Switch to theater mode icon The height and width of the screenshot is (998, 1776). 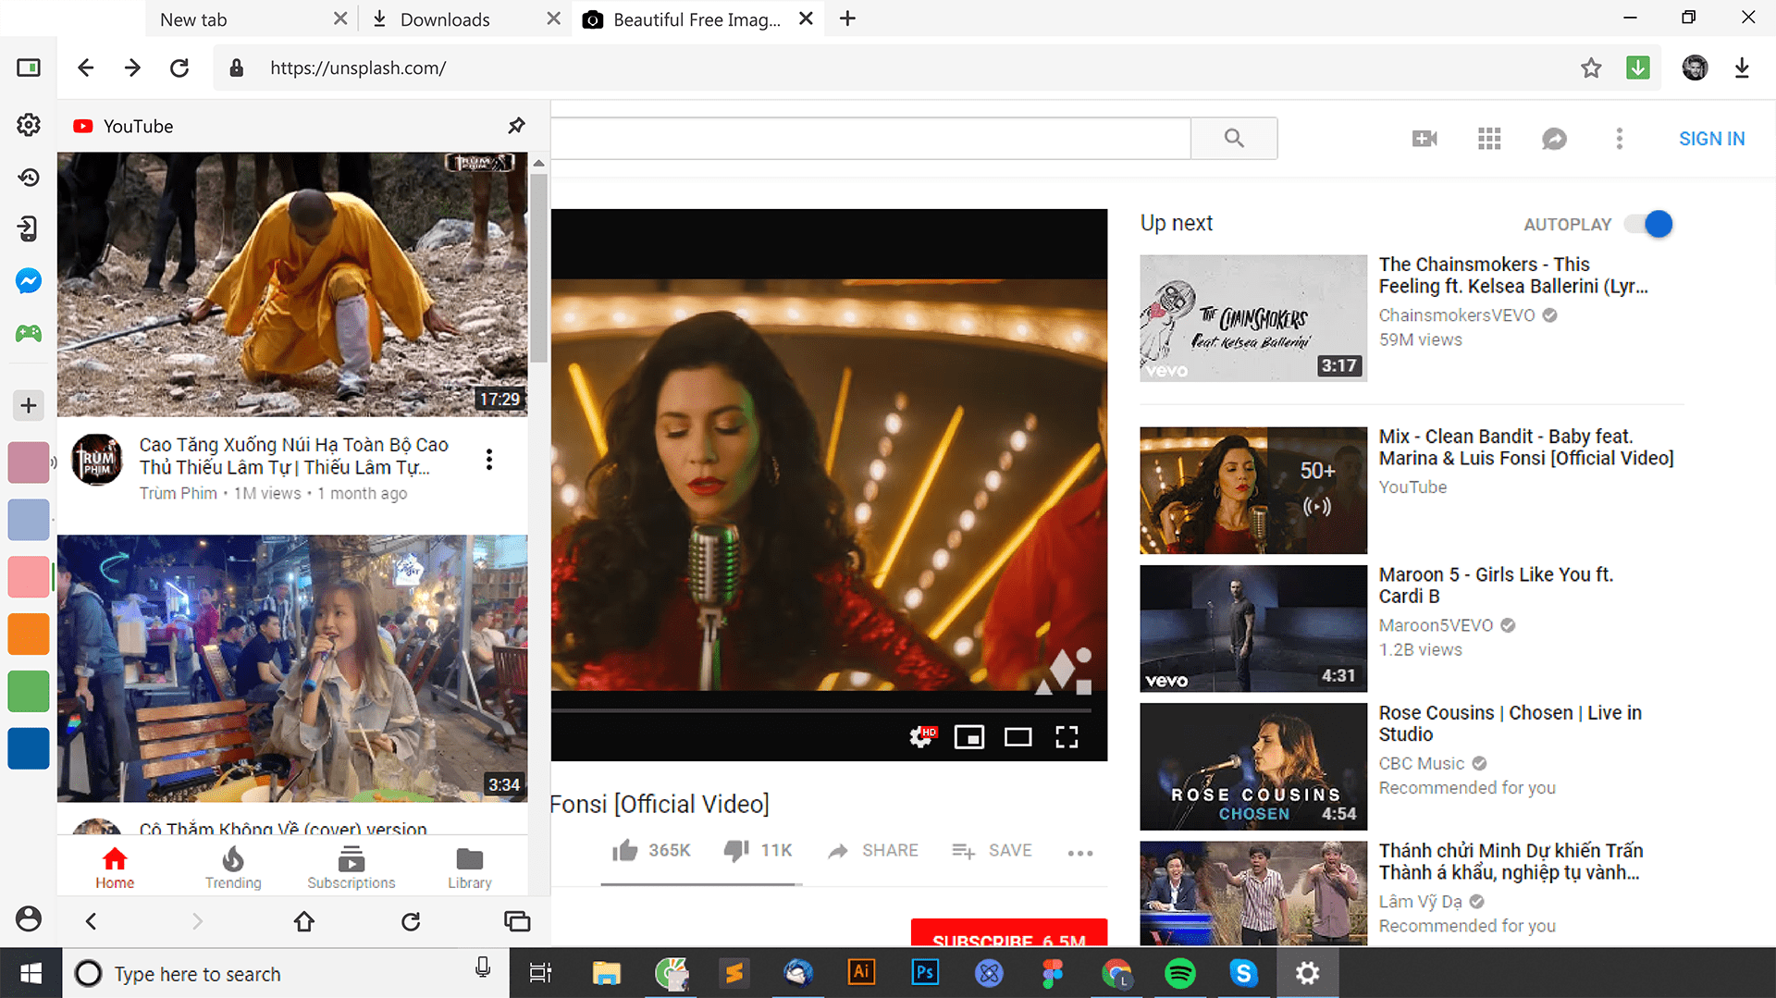coord(1018,737)
